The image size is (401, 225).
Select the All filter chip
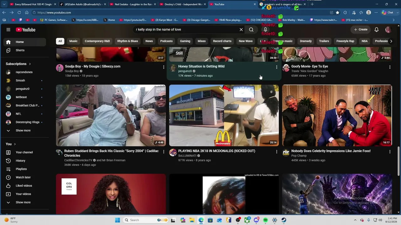(60, 41)
